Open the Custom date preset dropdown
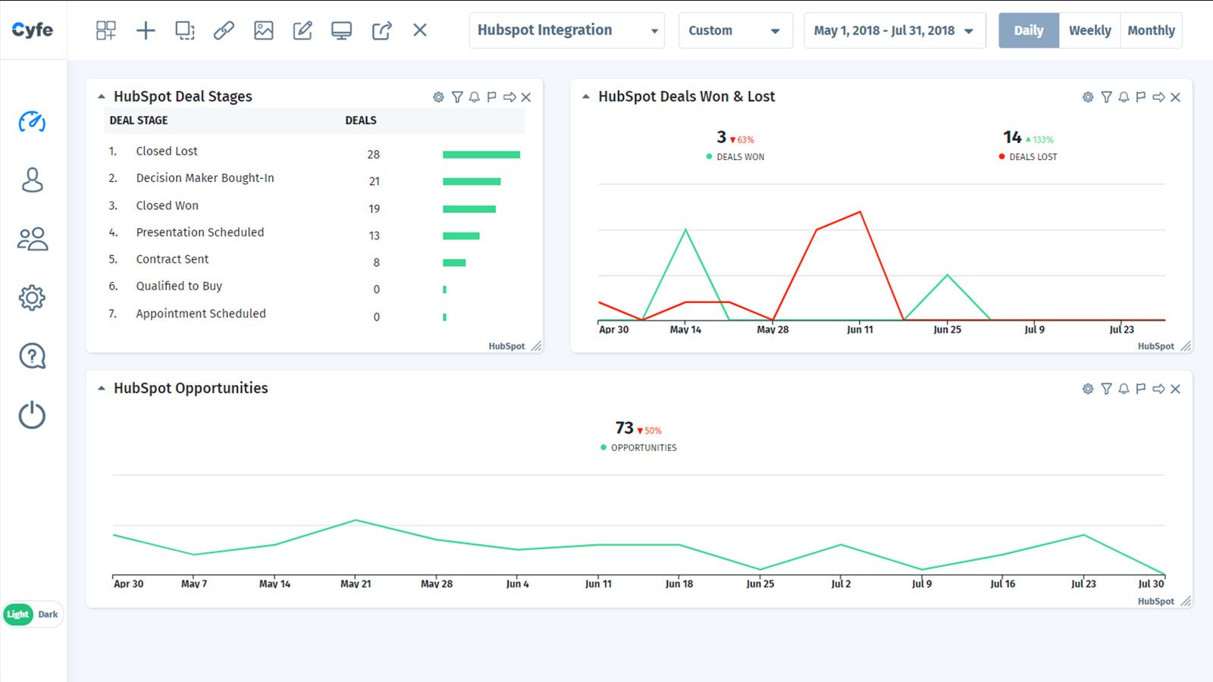This screenshot has width=1213, height=682. (735, 30)
